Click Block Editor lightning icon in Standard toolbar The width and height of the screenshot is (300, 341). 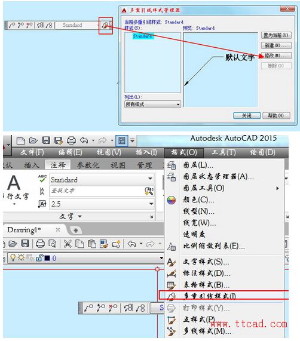tap(116, 244)
